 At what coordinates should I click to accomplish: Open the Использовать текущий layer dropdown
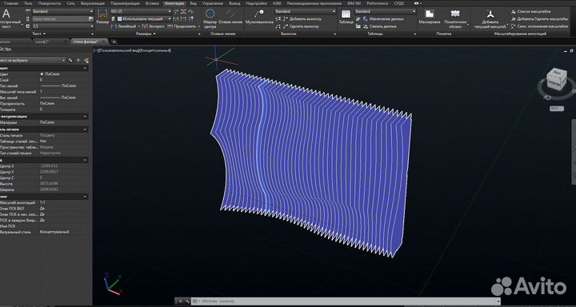(144, 18)
